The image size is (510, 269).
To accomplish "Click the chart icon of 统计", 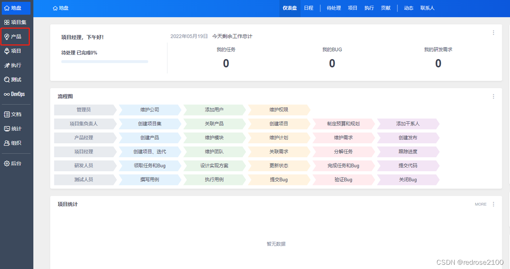I will 7,129.
